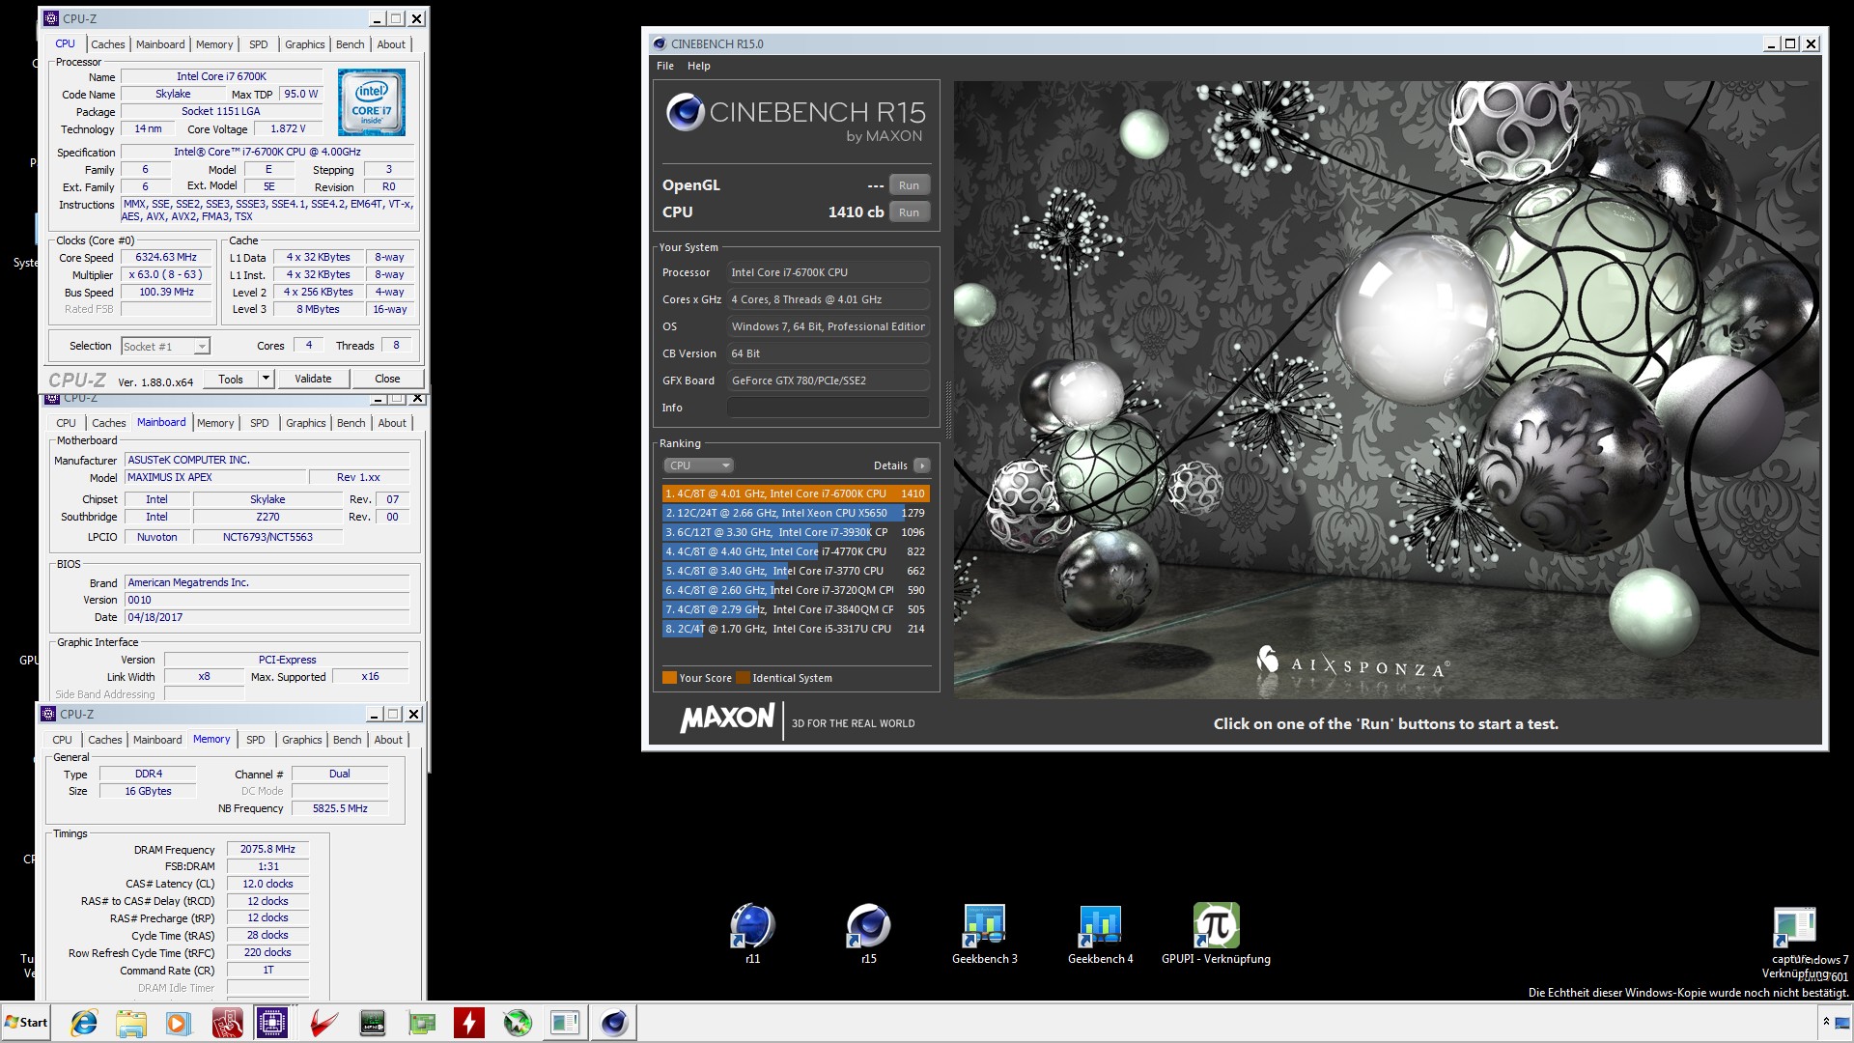Select the purple CPU-Z taskbar icon
Viewport: 1854px width, 1043px height.
(272, 1023)
